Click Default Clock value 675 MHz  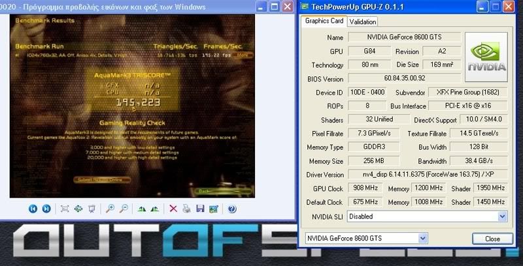click(x=365, y=202)
